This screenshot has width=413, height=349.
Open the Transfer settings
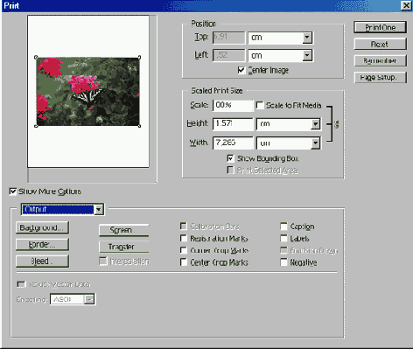click(x=124, y=247)
